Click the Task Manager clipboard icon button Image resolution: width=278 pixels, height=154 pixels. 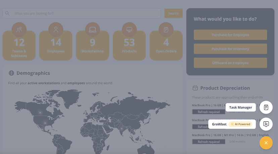pos(266,107)
